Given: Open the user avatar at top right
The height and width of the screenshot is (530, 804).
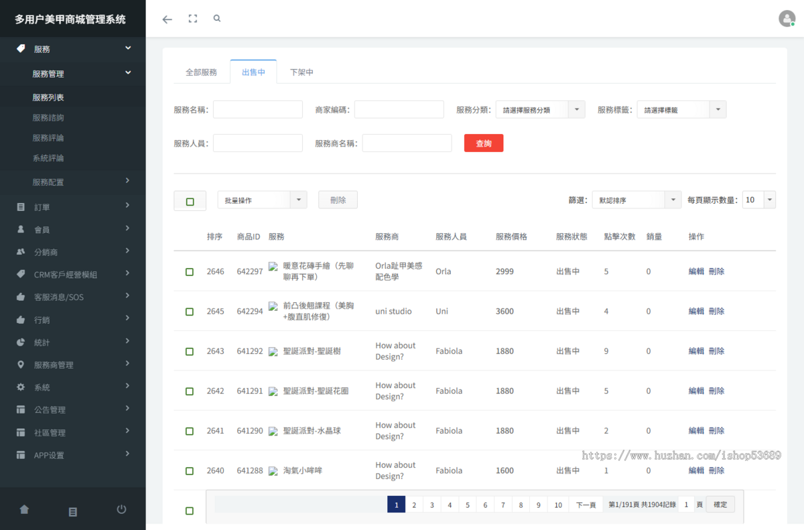Looking at the screenshot, I should (787, 19).
